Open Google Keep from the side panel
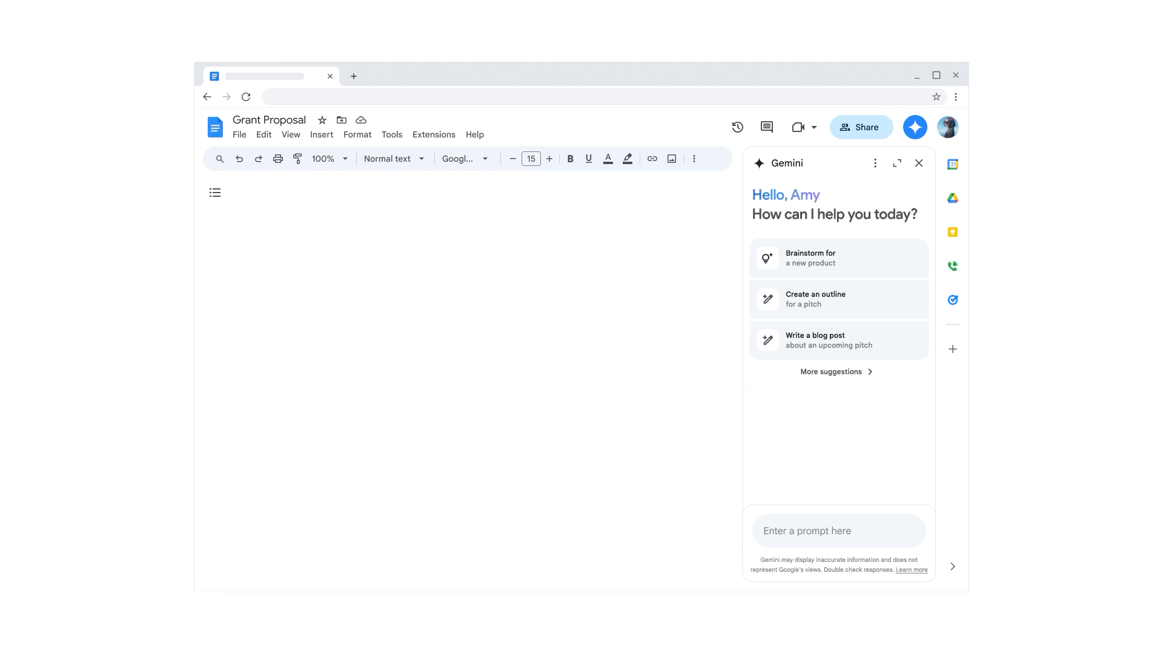 [x=953, y=232]
